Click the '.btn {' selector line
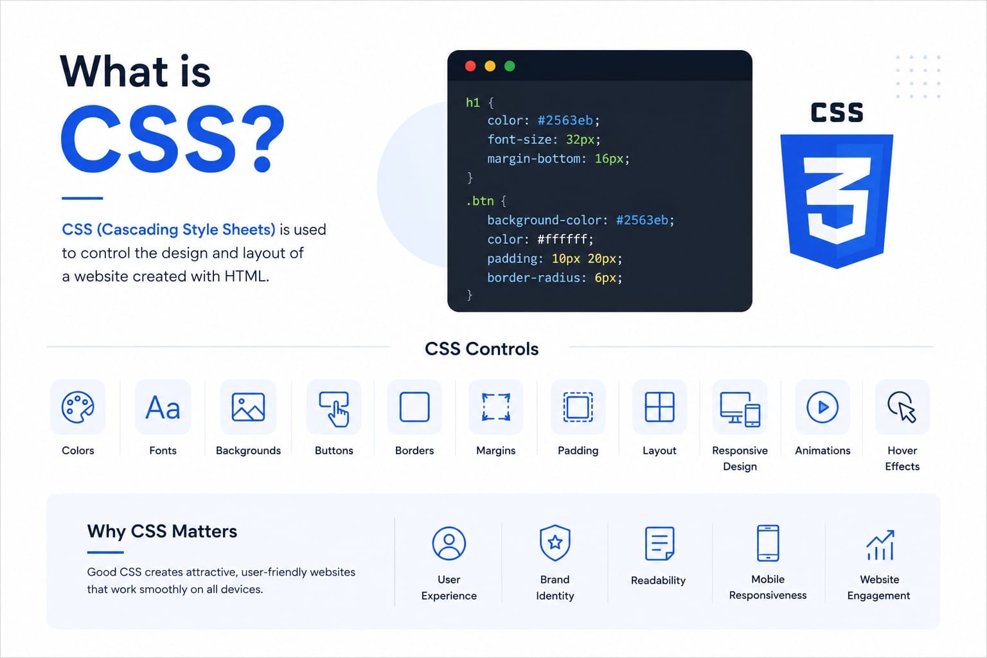 [x=486, y=200]
